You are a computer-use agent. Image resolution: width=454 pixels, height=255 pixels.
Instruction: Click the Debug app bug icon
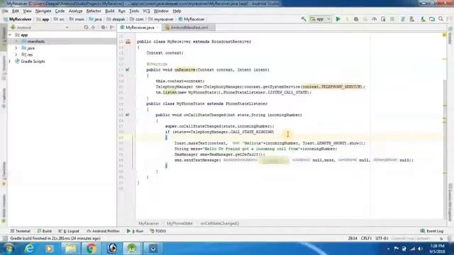tap(356, 19)
